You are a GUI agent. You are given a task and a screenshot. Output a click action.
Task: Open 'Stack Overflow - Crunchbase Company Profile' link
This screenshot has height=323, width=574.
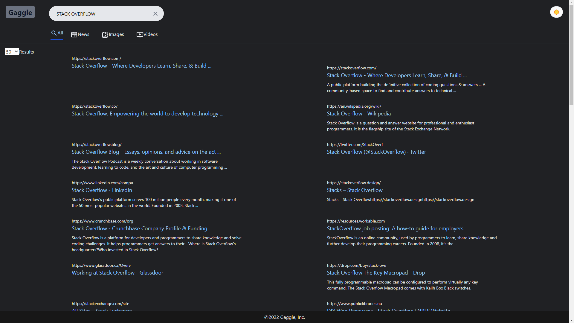click(139, 228)
